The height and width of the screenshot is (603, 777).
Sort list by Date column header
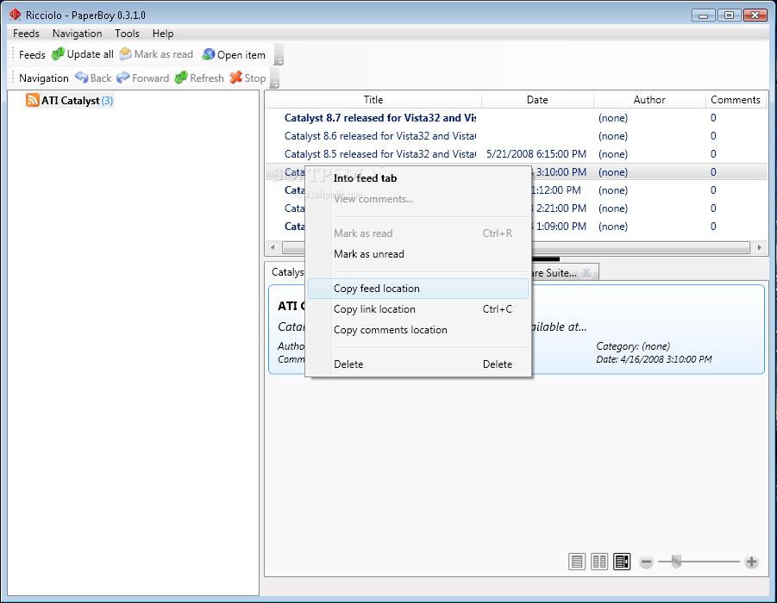coord(537,100)
